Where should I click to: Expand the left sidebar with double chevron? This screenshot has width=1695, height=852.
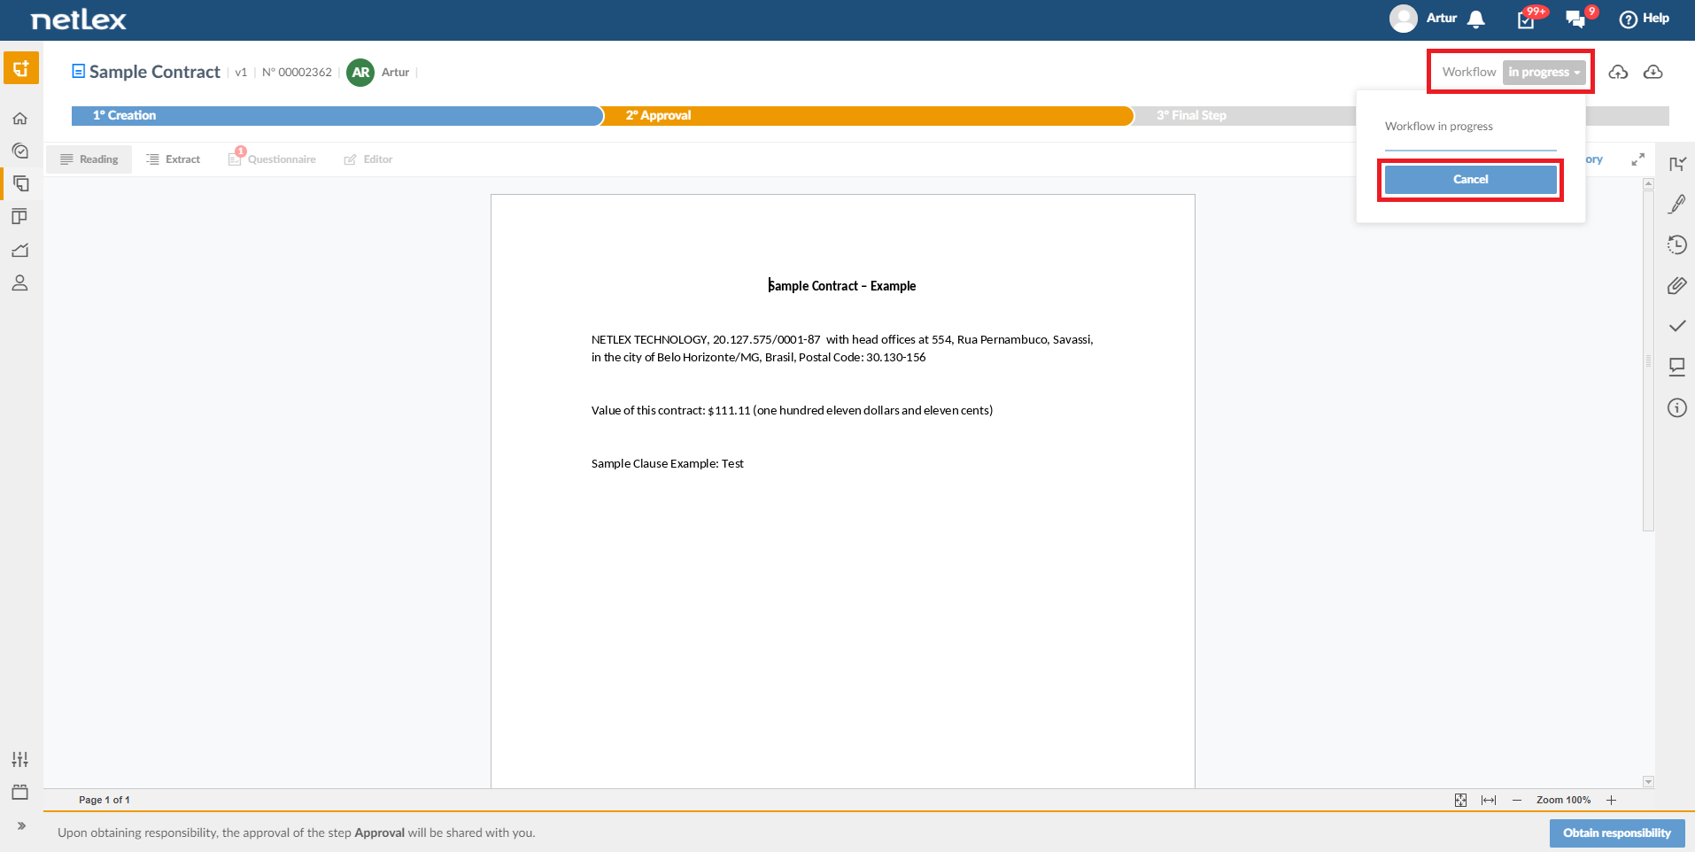(x=21, y=825)
